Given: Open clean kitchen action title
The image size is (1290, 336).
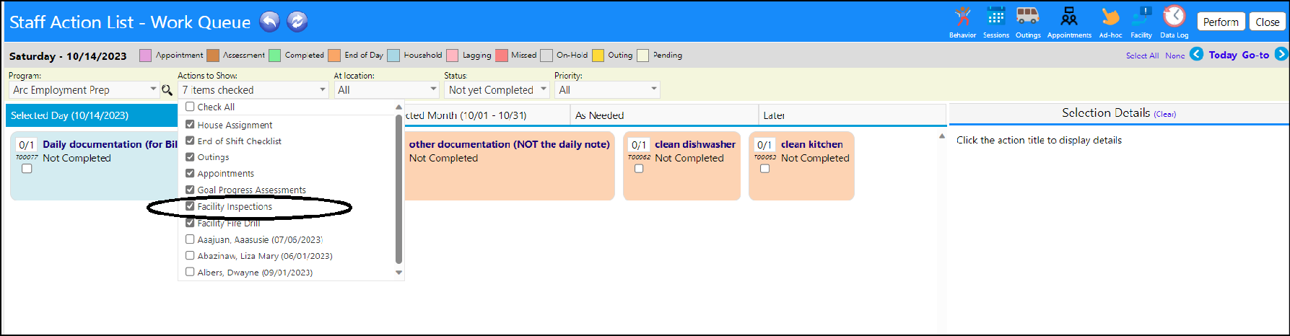Looking at the screenshot, I should [812, 144].
